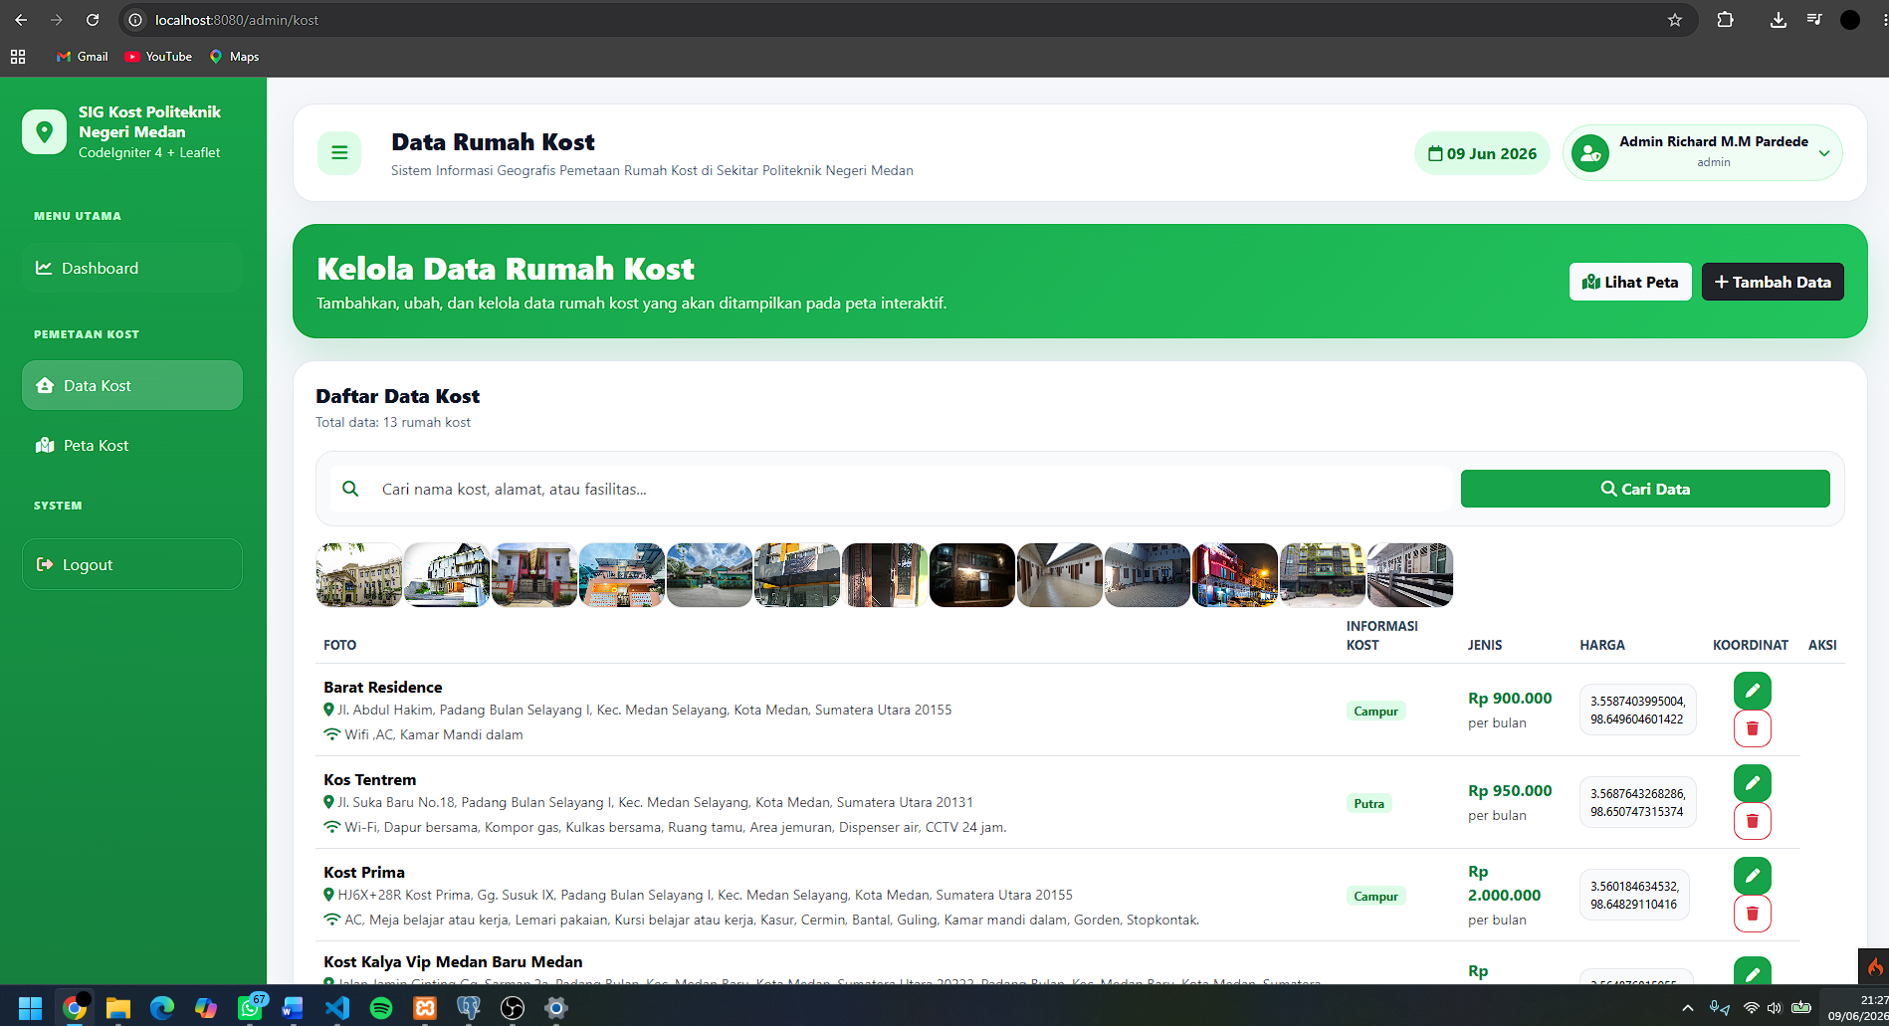The width and height of the screenshot is (1889, 1026).
Task: Click the browser back arrow
Action: [x=21, y=20]
